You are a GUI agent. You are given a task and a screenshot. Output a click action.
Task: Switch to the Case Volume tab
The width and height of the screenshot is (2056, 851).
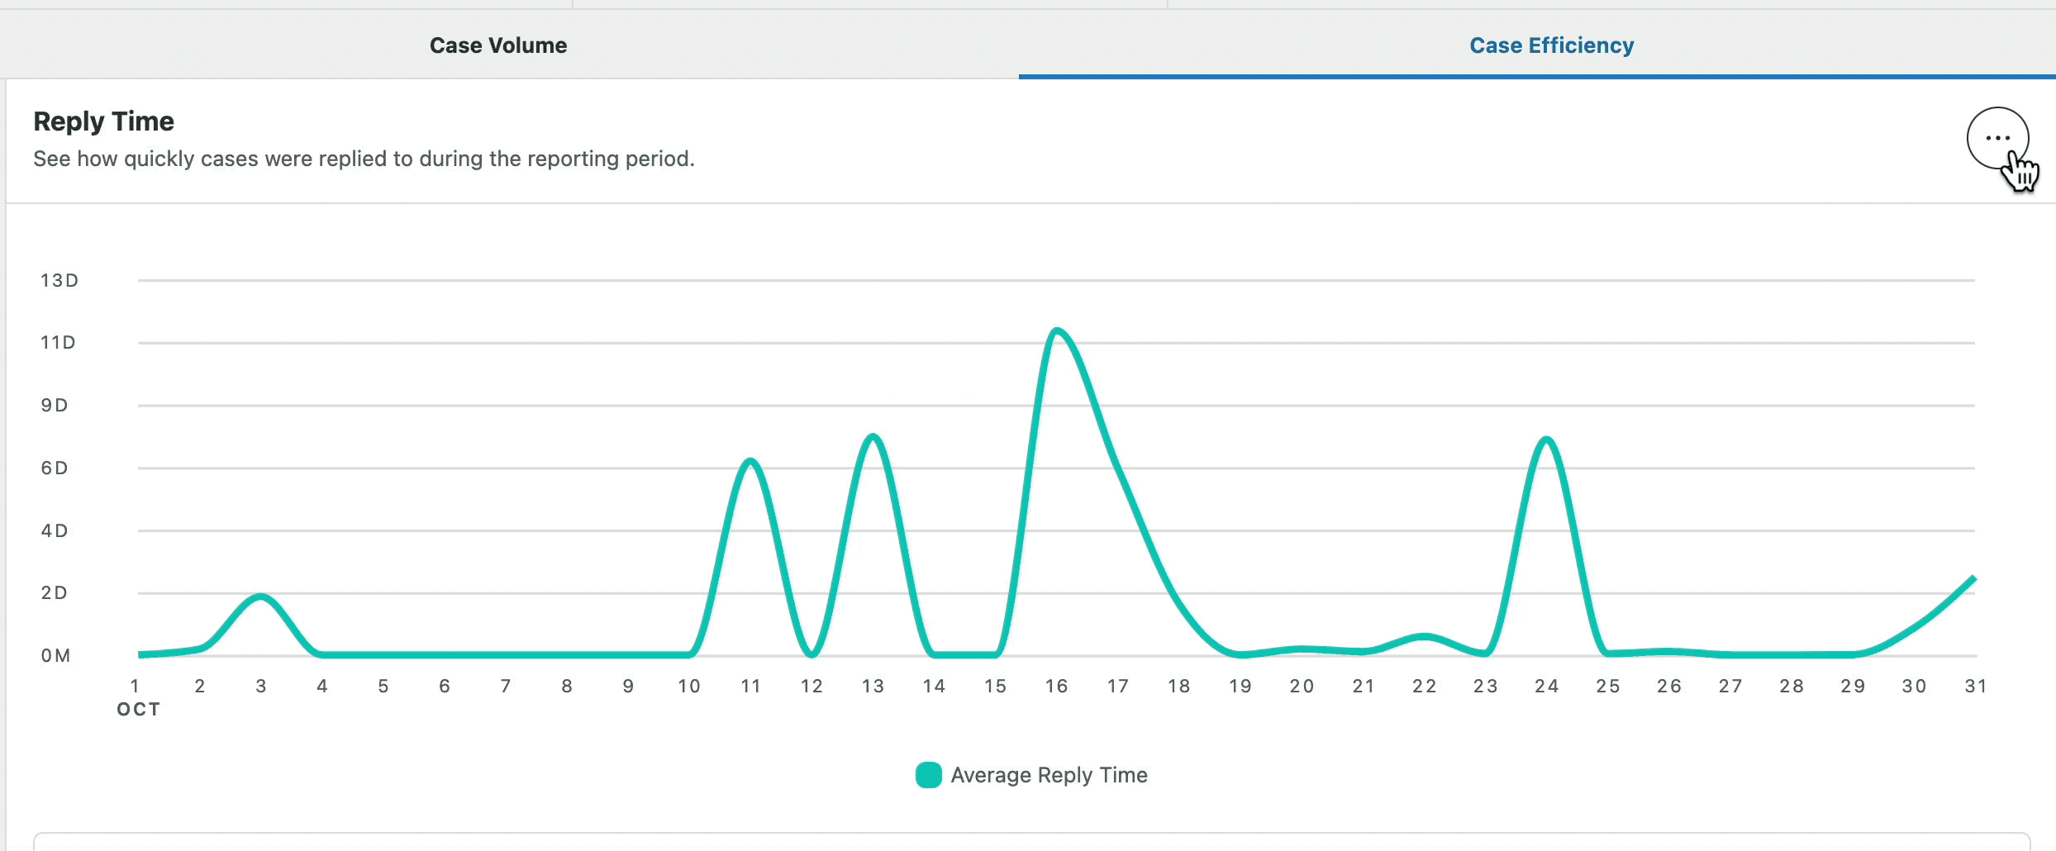click(x=497, y=45)
